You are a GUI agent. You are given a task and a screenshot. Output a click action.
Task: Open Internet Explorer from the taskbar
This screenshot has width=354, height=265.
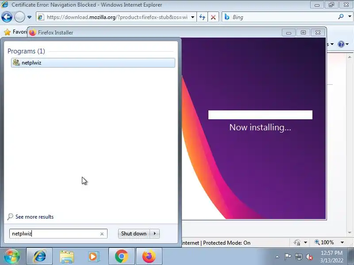[39, 257]
